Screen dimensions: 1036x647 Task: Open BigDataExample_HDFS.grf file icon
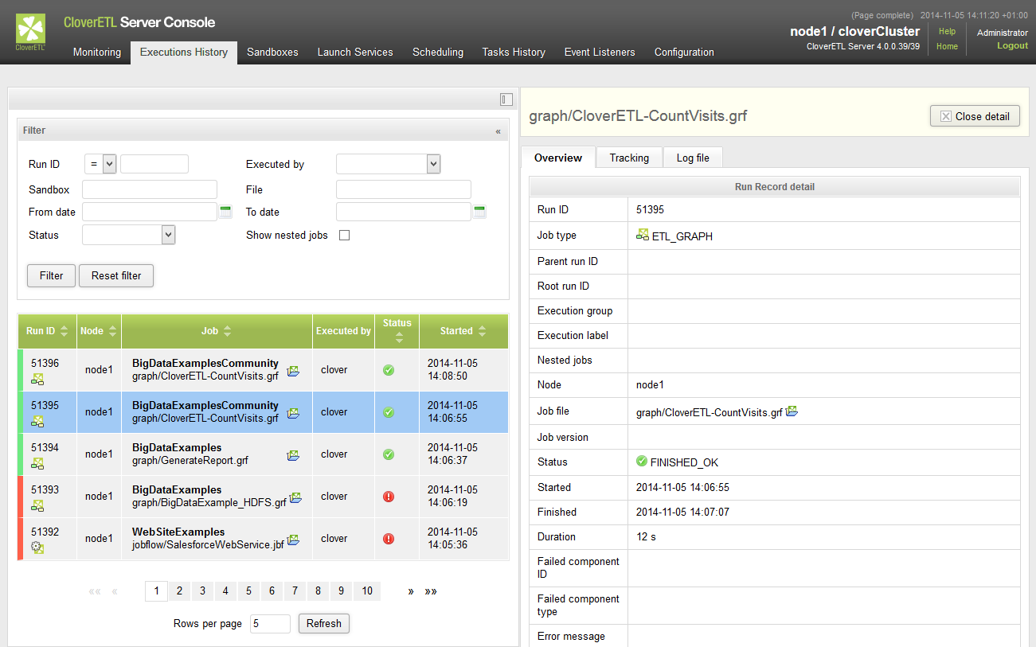295,497
